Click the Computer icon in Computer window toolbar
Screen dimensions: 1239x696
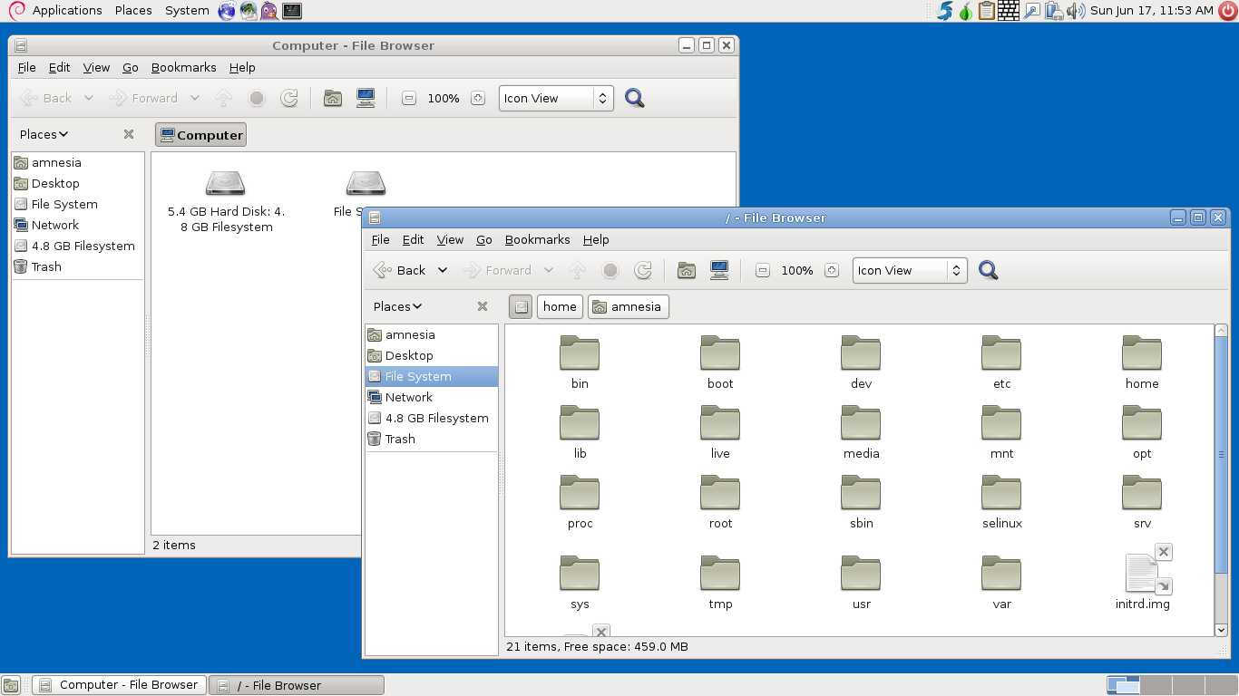(x=366, y=98)
